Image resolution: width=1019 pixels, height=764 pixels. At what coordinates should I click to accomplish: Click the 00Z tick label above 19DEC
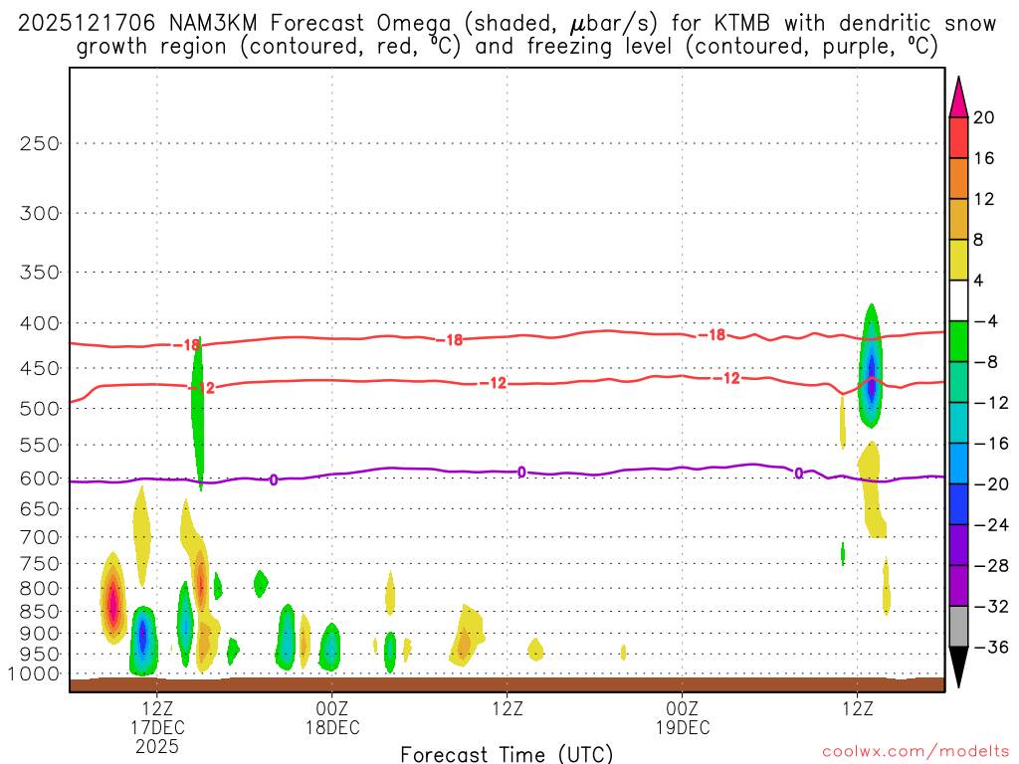[683, 708]
